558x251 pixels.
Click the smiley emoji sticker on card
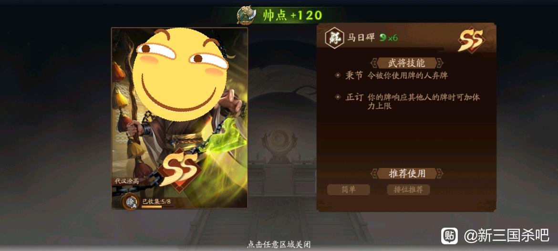click(x=180, y=75)
